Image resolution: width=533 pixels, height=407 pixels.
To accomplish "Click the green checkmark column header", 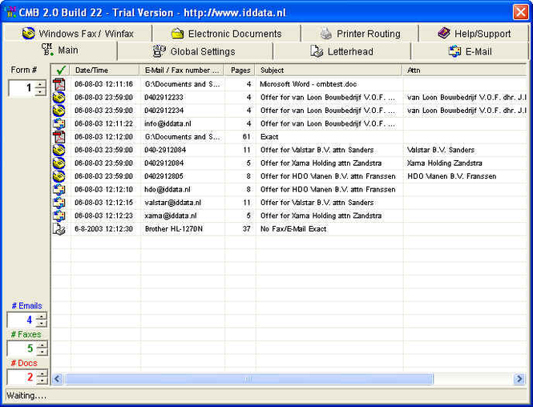I will point(61,71).
